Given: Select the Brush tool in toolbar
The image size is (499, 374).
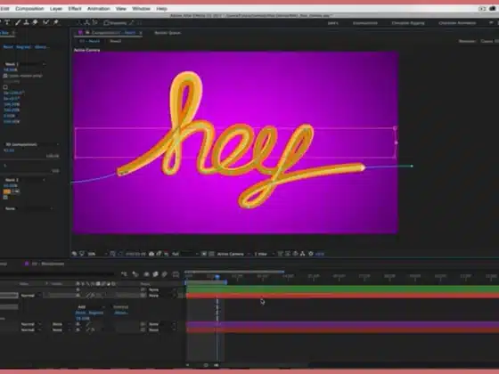Looking at the screenshot, I should click(18, 22).
